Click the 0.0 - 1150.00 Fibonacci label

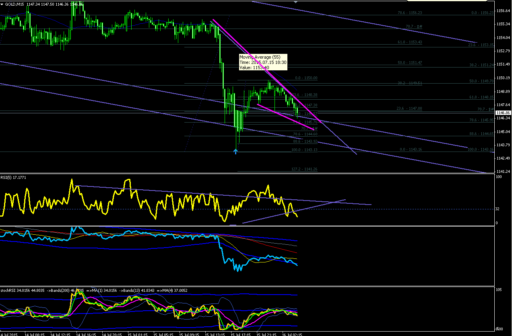tap(306, 78)
